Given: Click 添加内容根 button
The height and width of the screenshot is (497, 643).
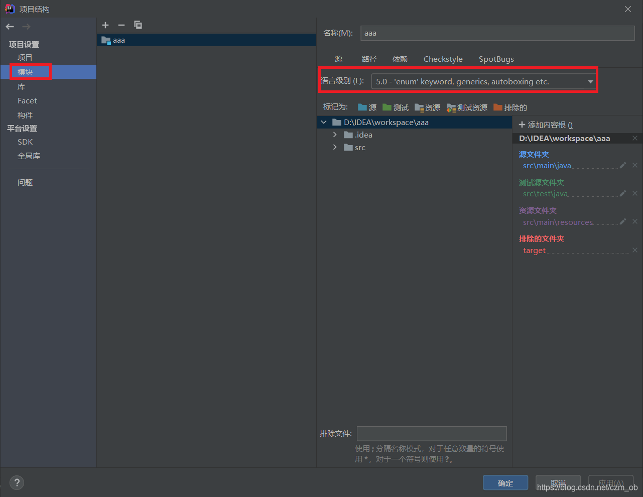Looking at the screenshot, I should click(x=546, y=125).
